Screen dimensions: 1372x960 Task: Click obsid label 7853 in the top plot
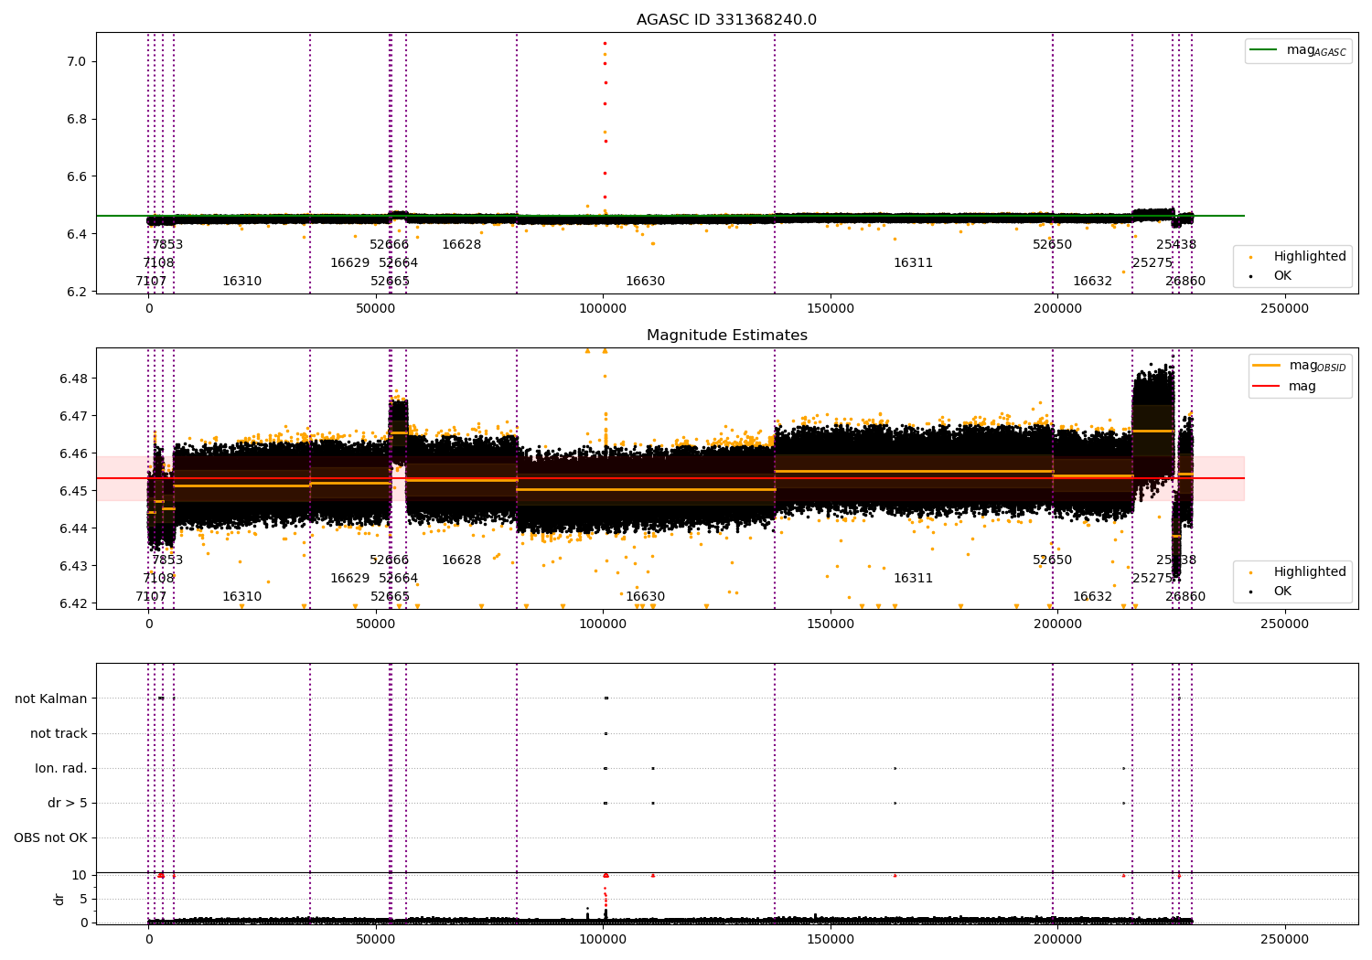pyautogui.click(x=167, y=245)
